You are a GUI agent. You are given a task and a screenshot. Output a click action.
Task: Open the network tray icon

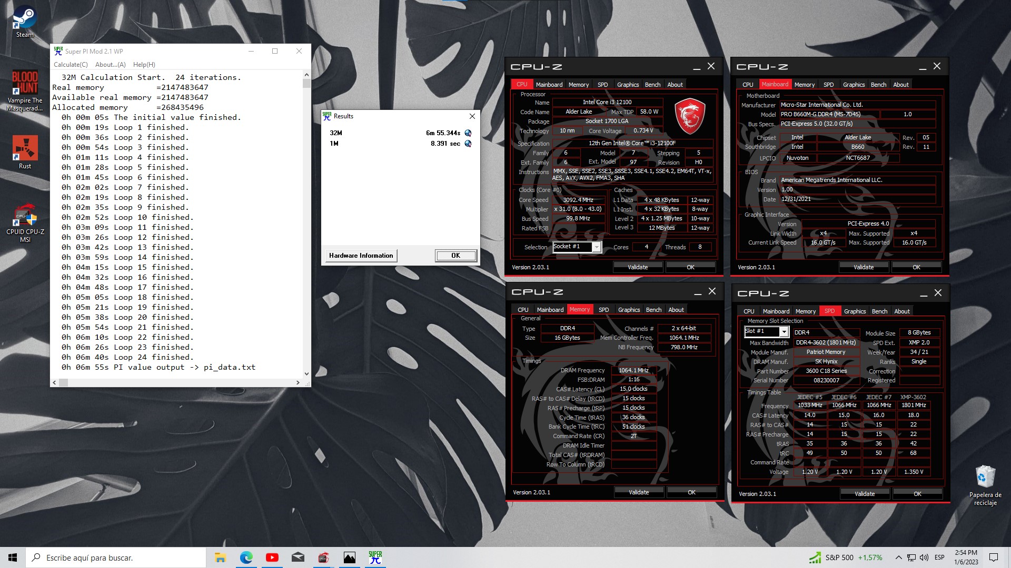pyautogui.click(x=911, y=557)
